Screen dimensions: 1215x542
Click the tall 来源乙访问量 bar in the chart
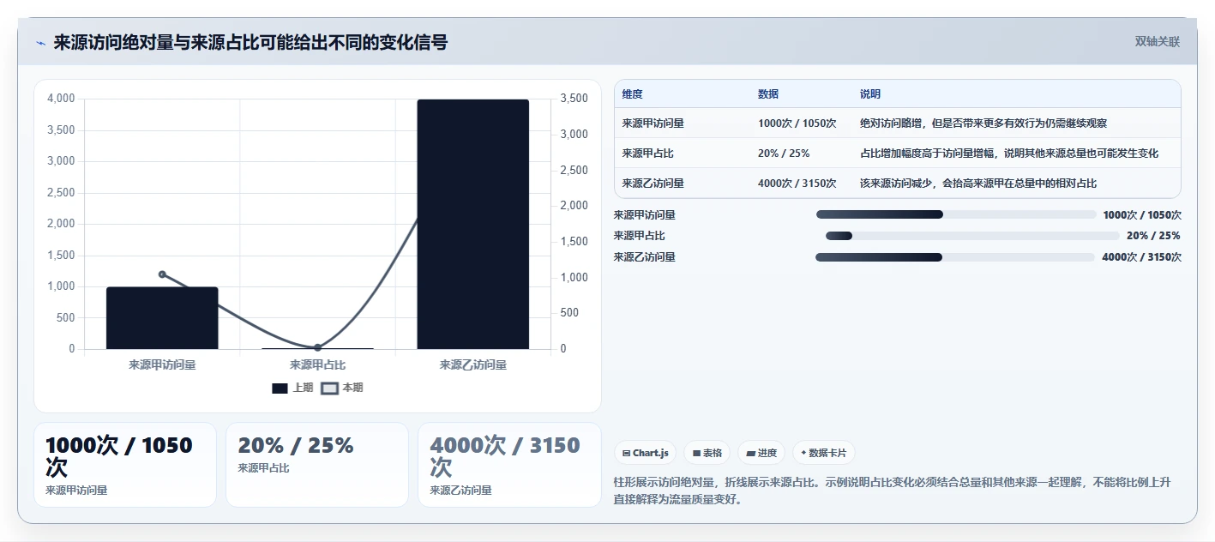[x=472, y=224]
